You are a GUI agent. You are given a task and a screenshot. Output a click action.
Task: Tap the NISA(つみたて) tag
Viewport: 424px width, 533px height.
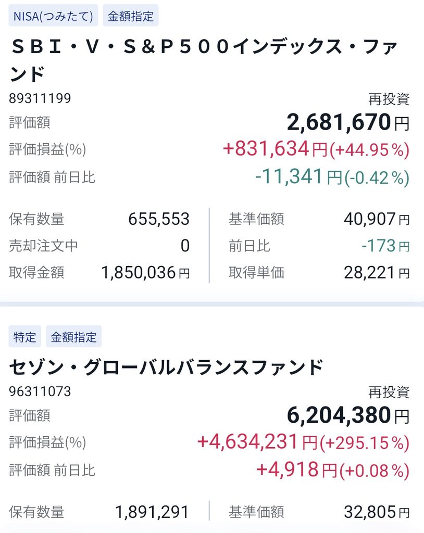tap(53, 16)
